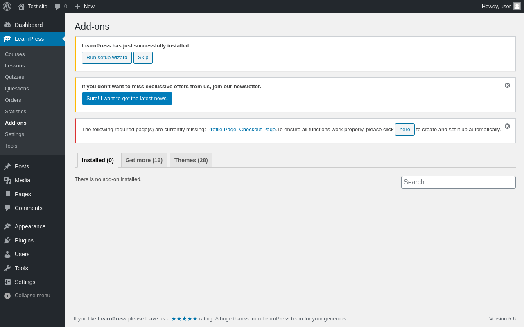Image resolution: width=524 pixels, height=327 pixels.
Task: Open Quizzes in LearnPress submenu
Action: (x=14, y=77)
